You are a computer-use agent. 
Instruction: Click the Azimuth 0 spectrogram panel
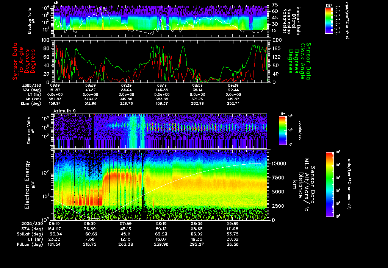pyautogui.click(x=160, y=131)
